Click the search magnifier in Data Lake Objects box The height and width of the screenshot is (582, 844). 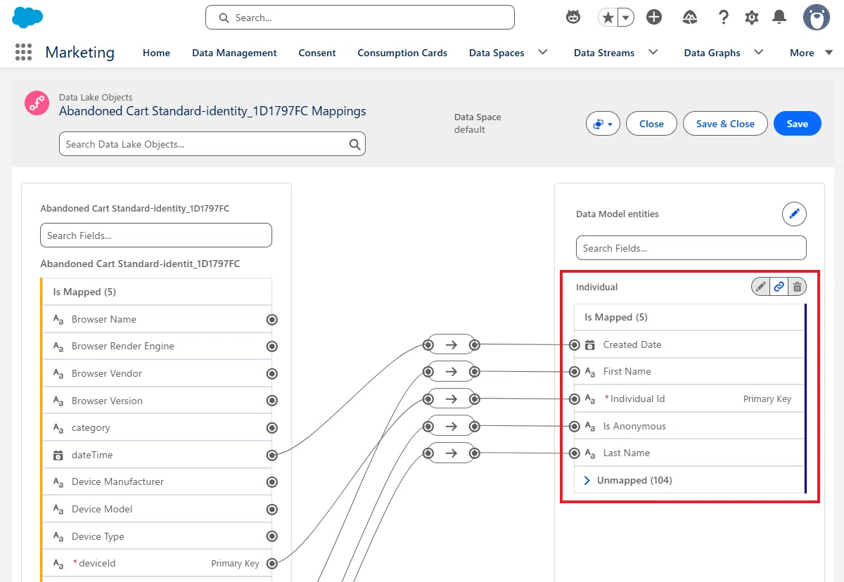(x=355, y=144)
